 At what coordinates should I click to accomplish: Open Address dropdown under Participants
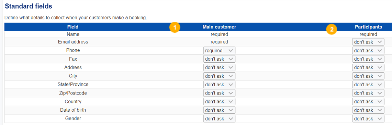(368, 67)
